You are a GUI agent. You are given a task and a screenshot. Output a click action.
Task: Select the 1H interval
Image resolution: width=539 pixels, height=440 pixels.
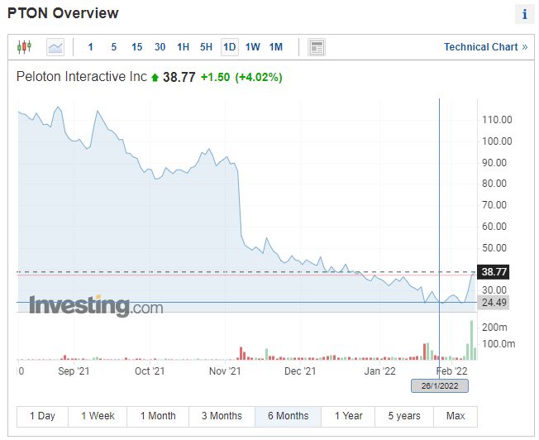pyautogui.click(x=183, y=47)
